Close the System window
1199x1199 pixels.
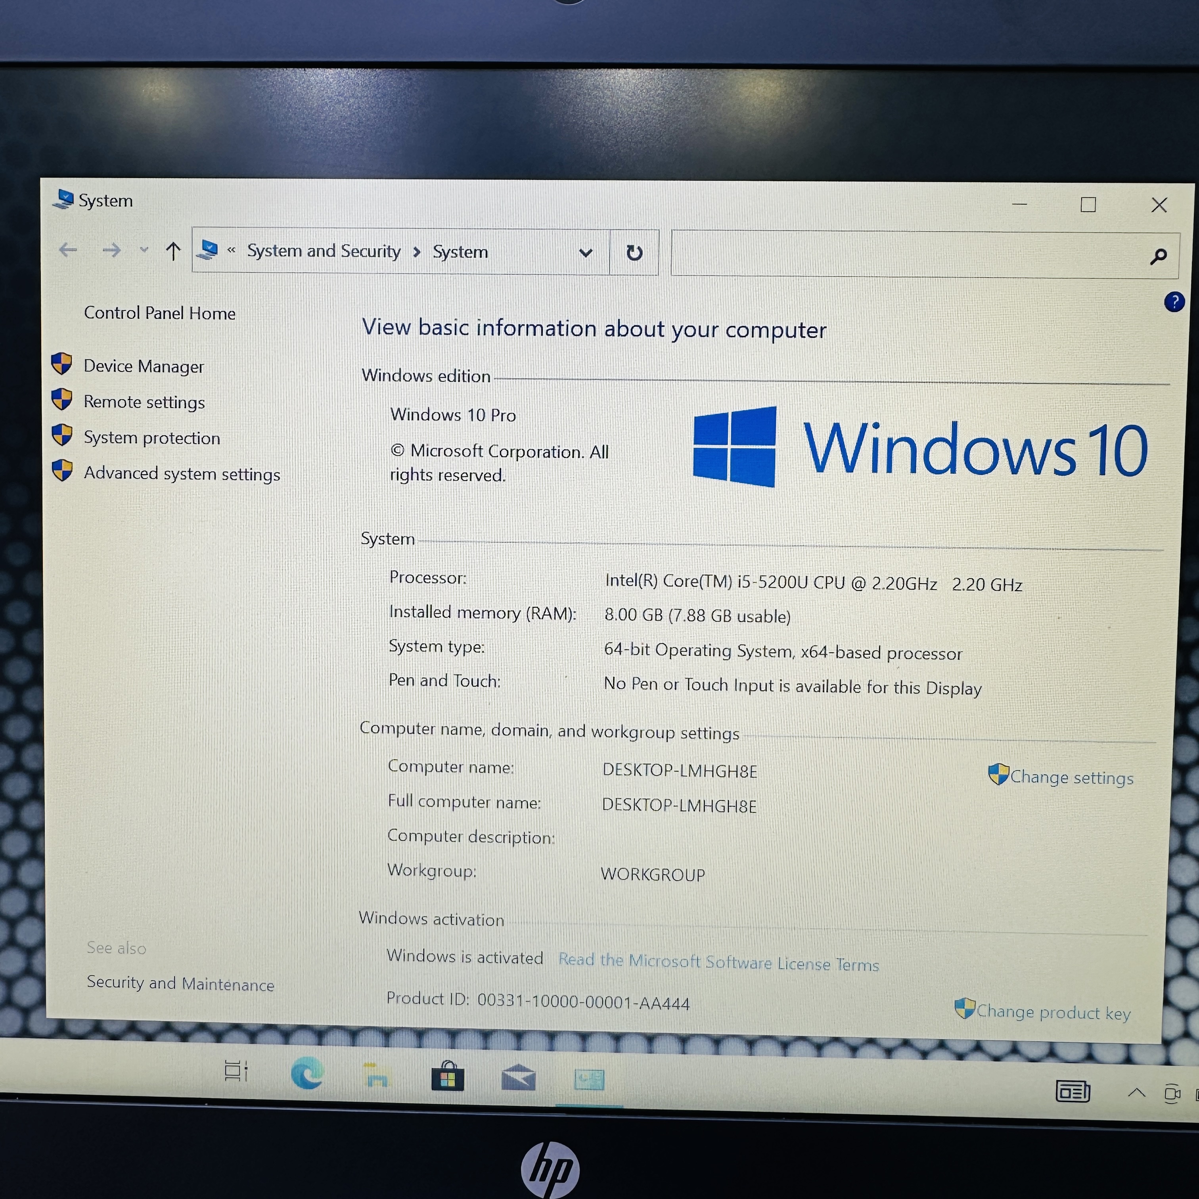(x=1159, y=205)
